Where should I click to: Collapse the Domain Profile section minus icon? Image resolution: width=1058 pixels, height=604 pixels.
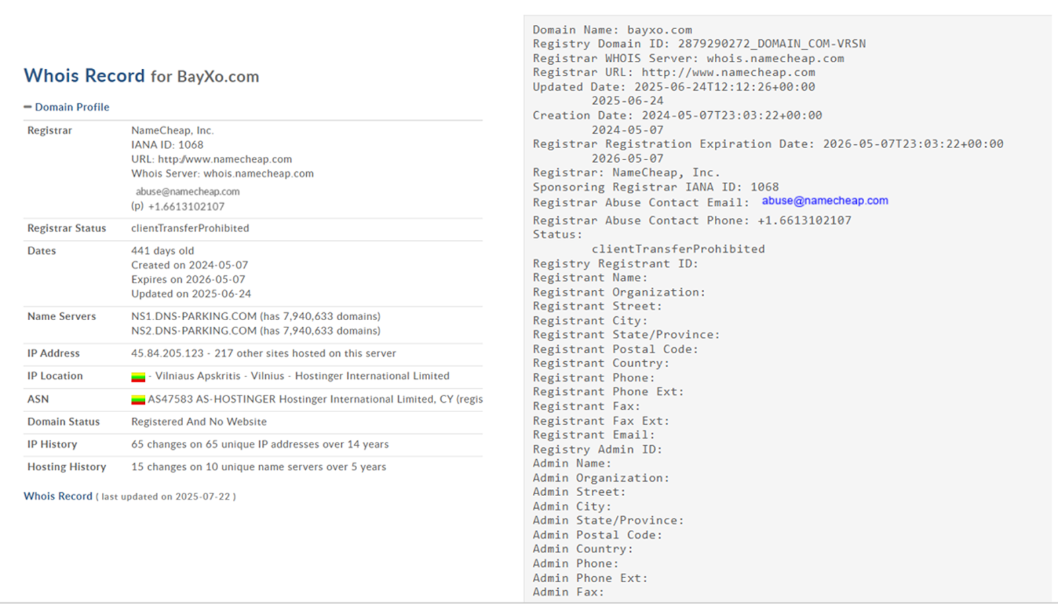tap(28, 107)
